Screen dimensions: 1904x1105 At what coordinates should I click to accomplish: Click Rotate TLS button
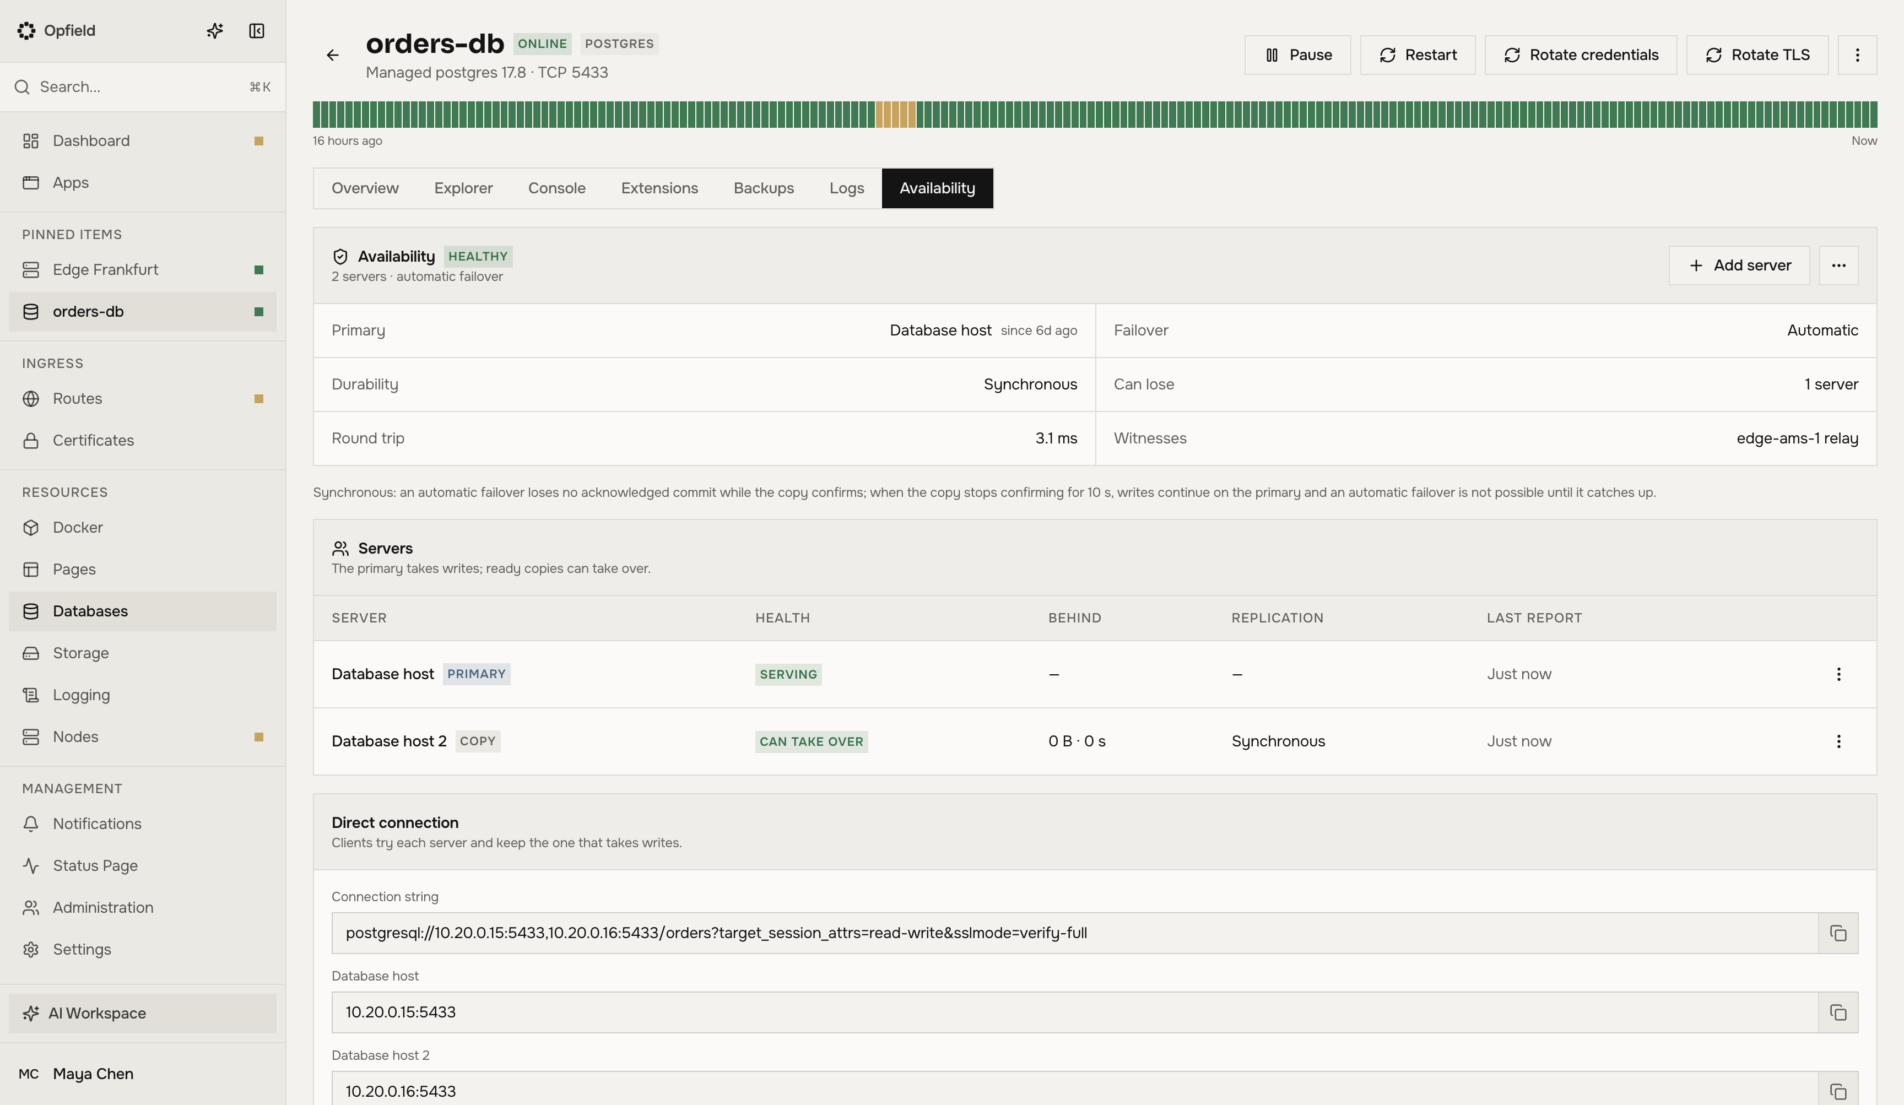click(x=1757, y=55)
